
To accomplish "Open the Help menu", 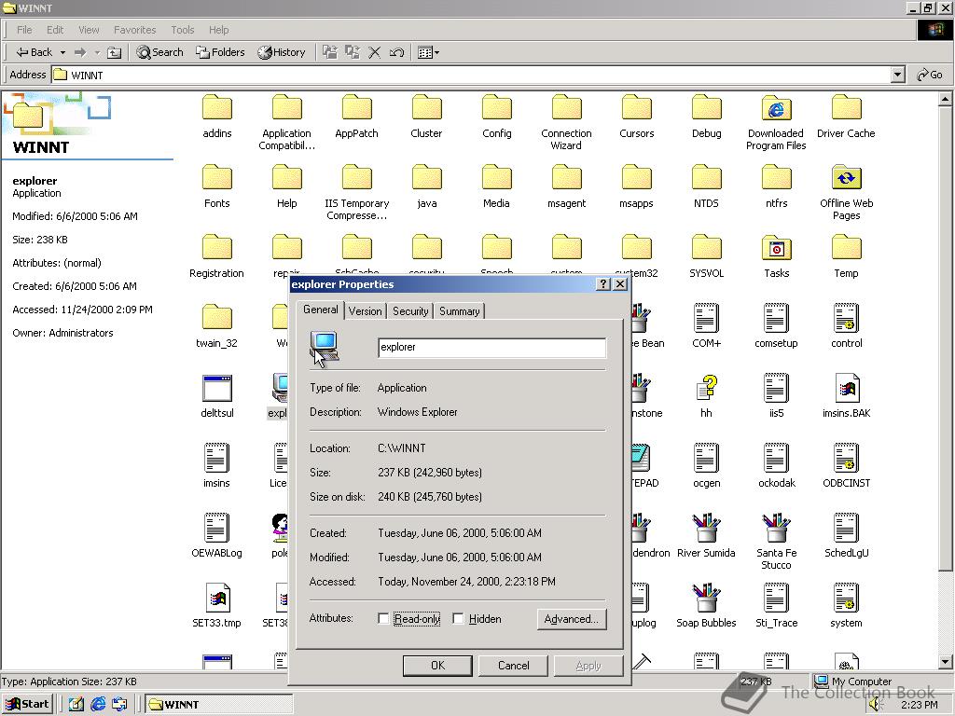I will [x=218, y=30].
